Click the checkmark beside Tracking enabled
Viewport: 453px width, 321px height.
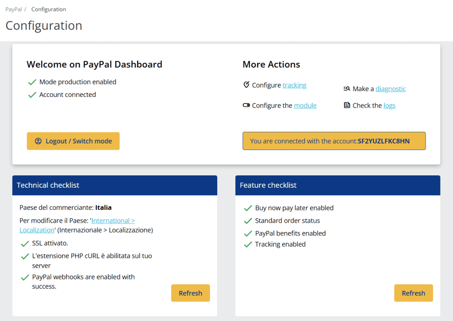tap(248, 244)
